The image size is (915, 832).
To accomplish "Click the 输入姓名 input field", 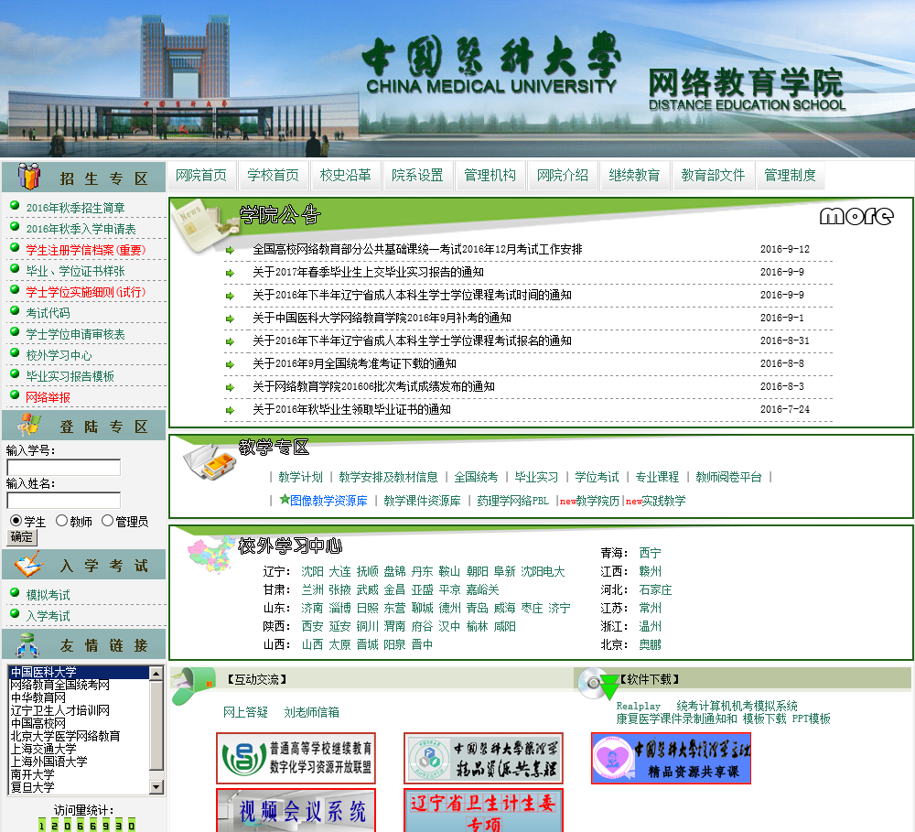I will click(64, 501).
